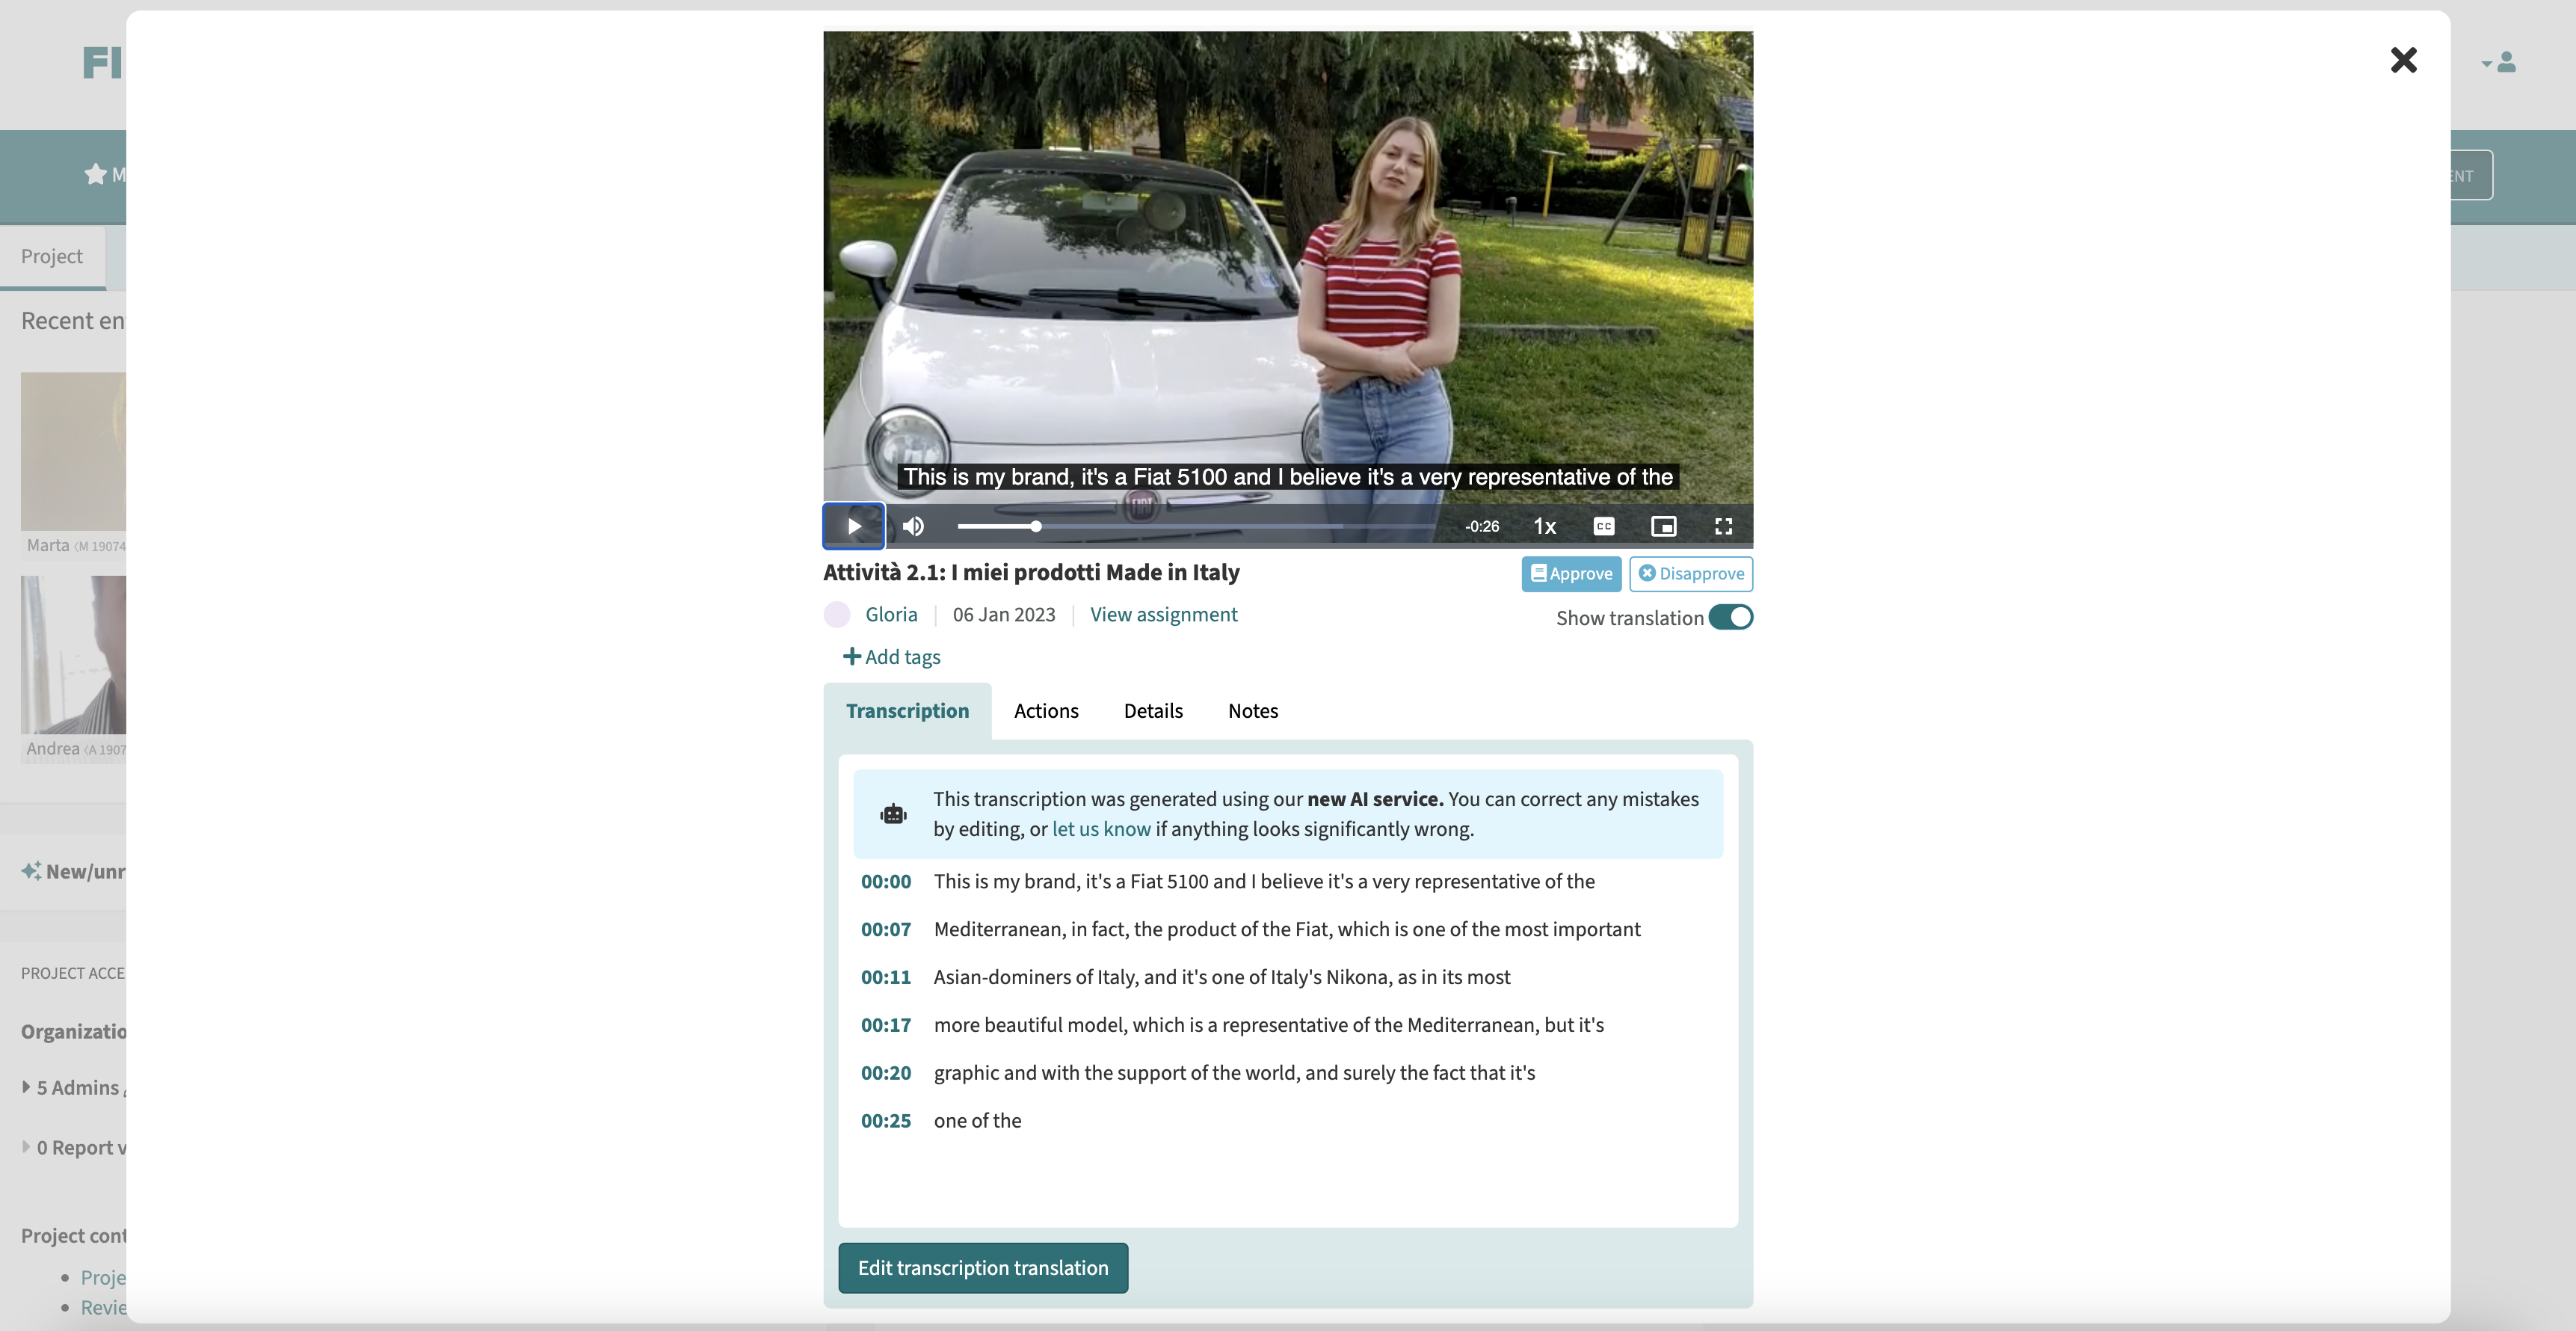Viewport: 2576px width, 1331px height.
Task: Click the Add tags plus icon
Action: click(852, 656)
